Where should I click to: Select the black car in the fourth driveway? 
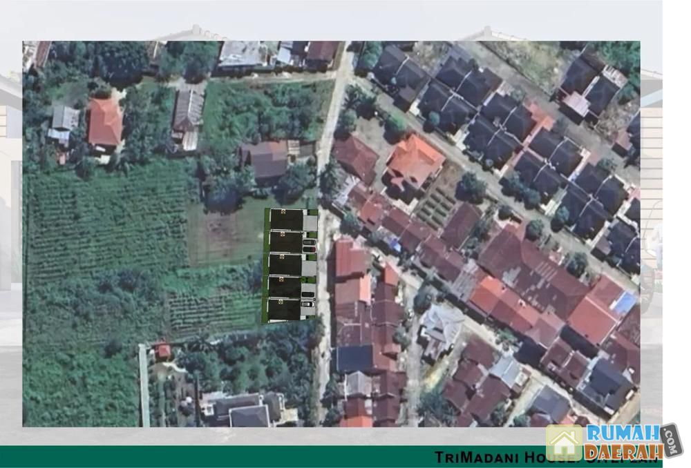tap(307, 295)
